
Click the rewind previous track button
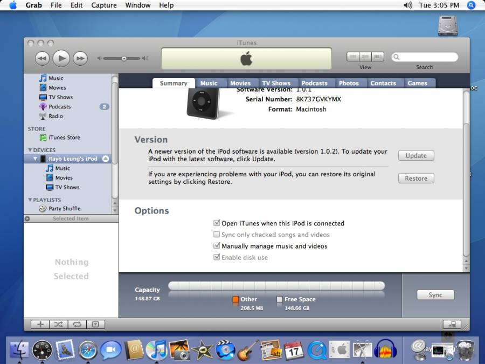click(43, 58)
